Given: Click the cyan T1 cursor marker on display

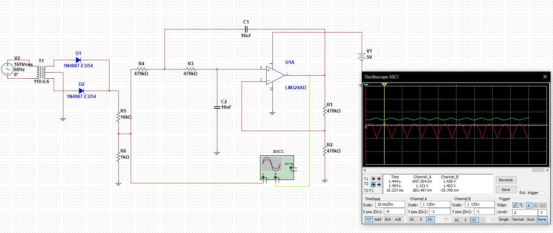Looking at the screenshot, I should (366, 85).
